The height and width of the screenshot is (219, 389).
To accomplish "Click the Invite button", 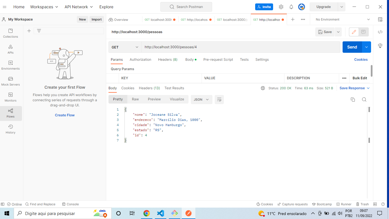I will click(x=264, y=7).
